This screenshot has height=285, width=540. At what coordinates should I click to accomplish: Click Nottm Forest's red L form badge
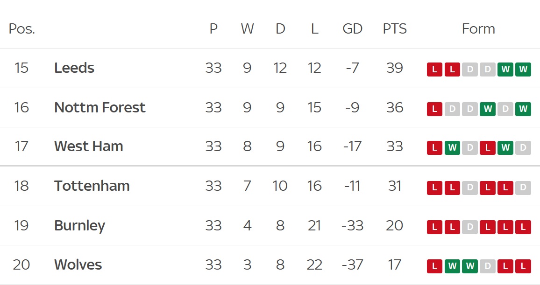point(434,109)
